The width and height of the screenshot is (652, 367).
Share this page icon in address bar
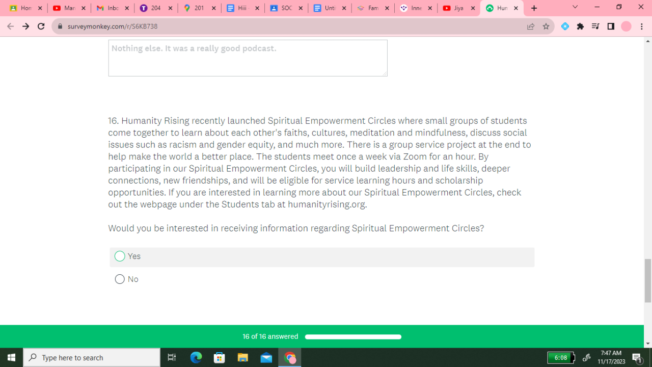tap(531, 27)
